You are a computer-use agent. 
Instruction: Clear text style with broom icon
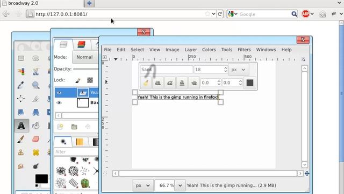[x=146, y=83]
